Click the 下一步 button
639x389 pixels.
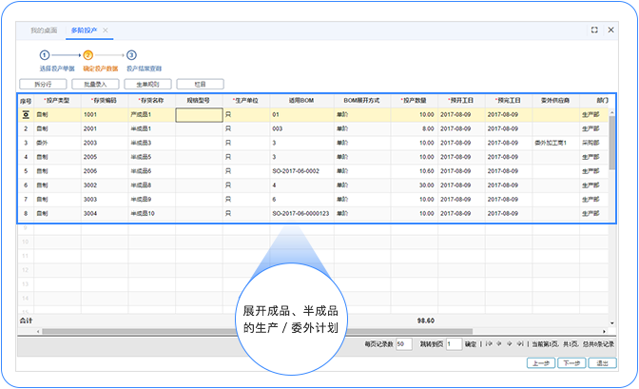570,362
